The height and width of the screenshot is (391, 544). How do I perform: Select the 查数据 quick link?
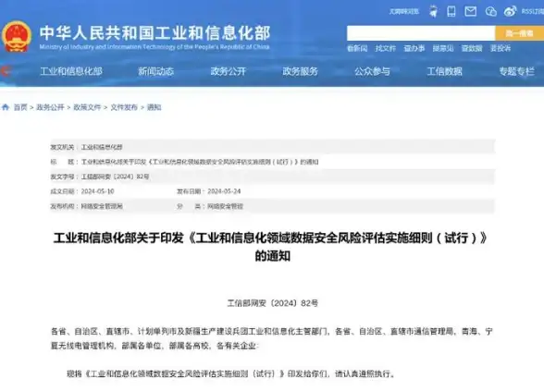472,48
